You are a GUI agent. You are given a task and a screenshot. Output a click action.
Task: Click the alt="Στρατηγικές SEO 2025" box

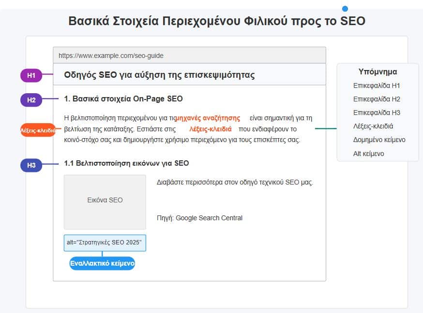click(105, 242)
